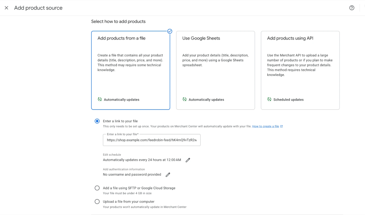The width and height of the screenshot is (365, 215).
Task: Open the help icon in the header
Action: [352, 8]
